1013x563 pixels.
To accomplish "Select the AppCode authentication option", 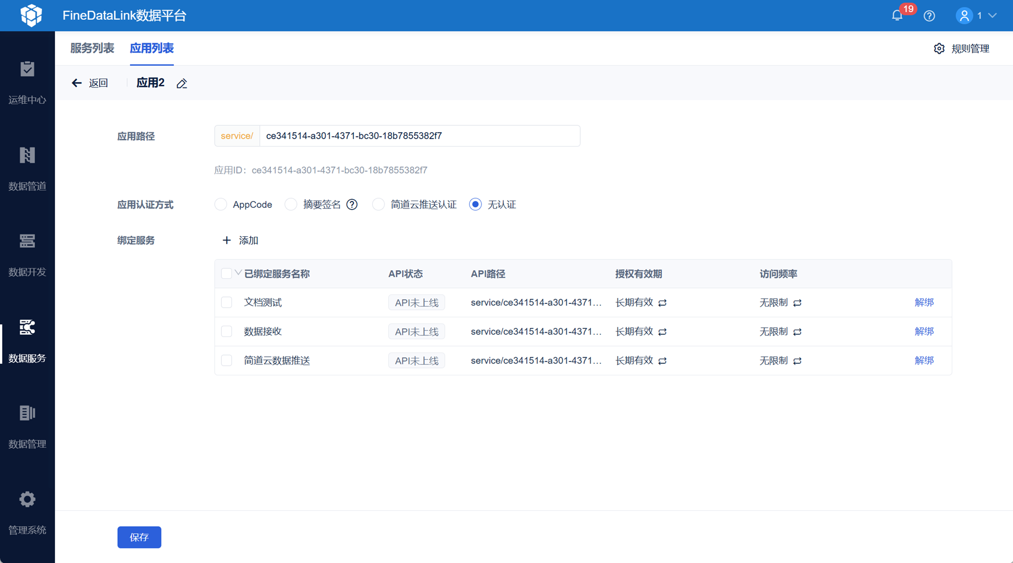I will tap(221, 205).
